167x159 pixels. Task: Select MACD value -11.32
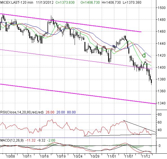30,140
